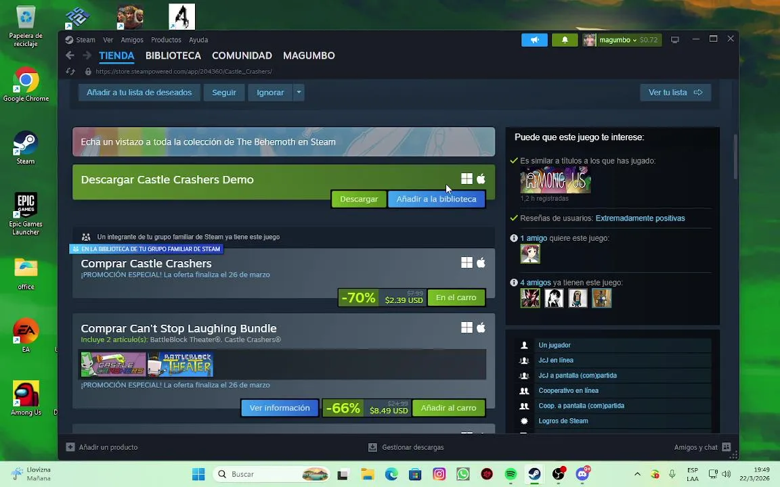Reload the store page
Image resolution: width=780 pixels, height=487 pixels.
[x=70, y=72]
